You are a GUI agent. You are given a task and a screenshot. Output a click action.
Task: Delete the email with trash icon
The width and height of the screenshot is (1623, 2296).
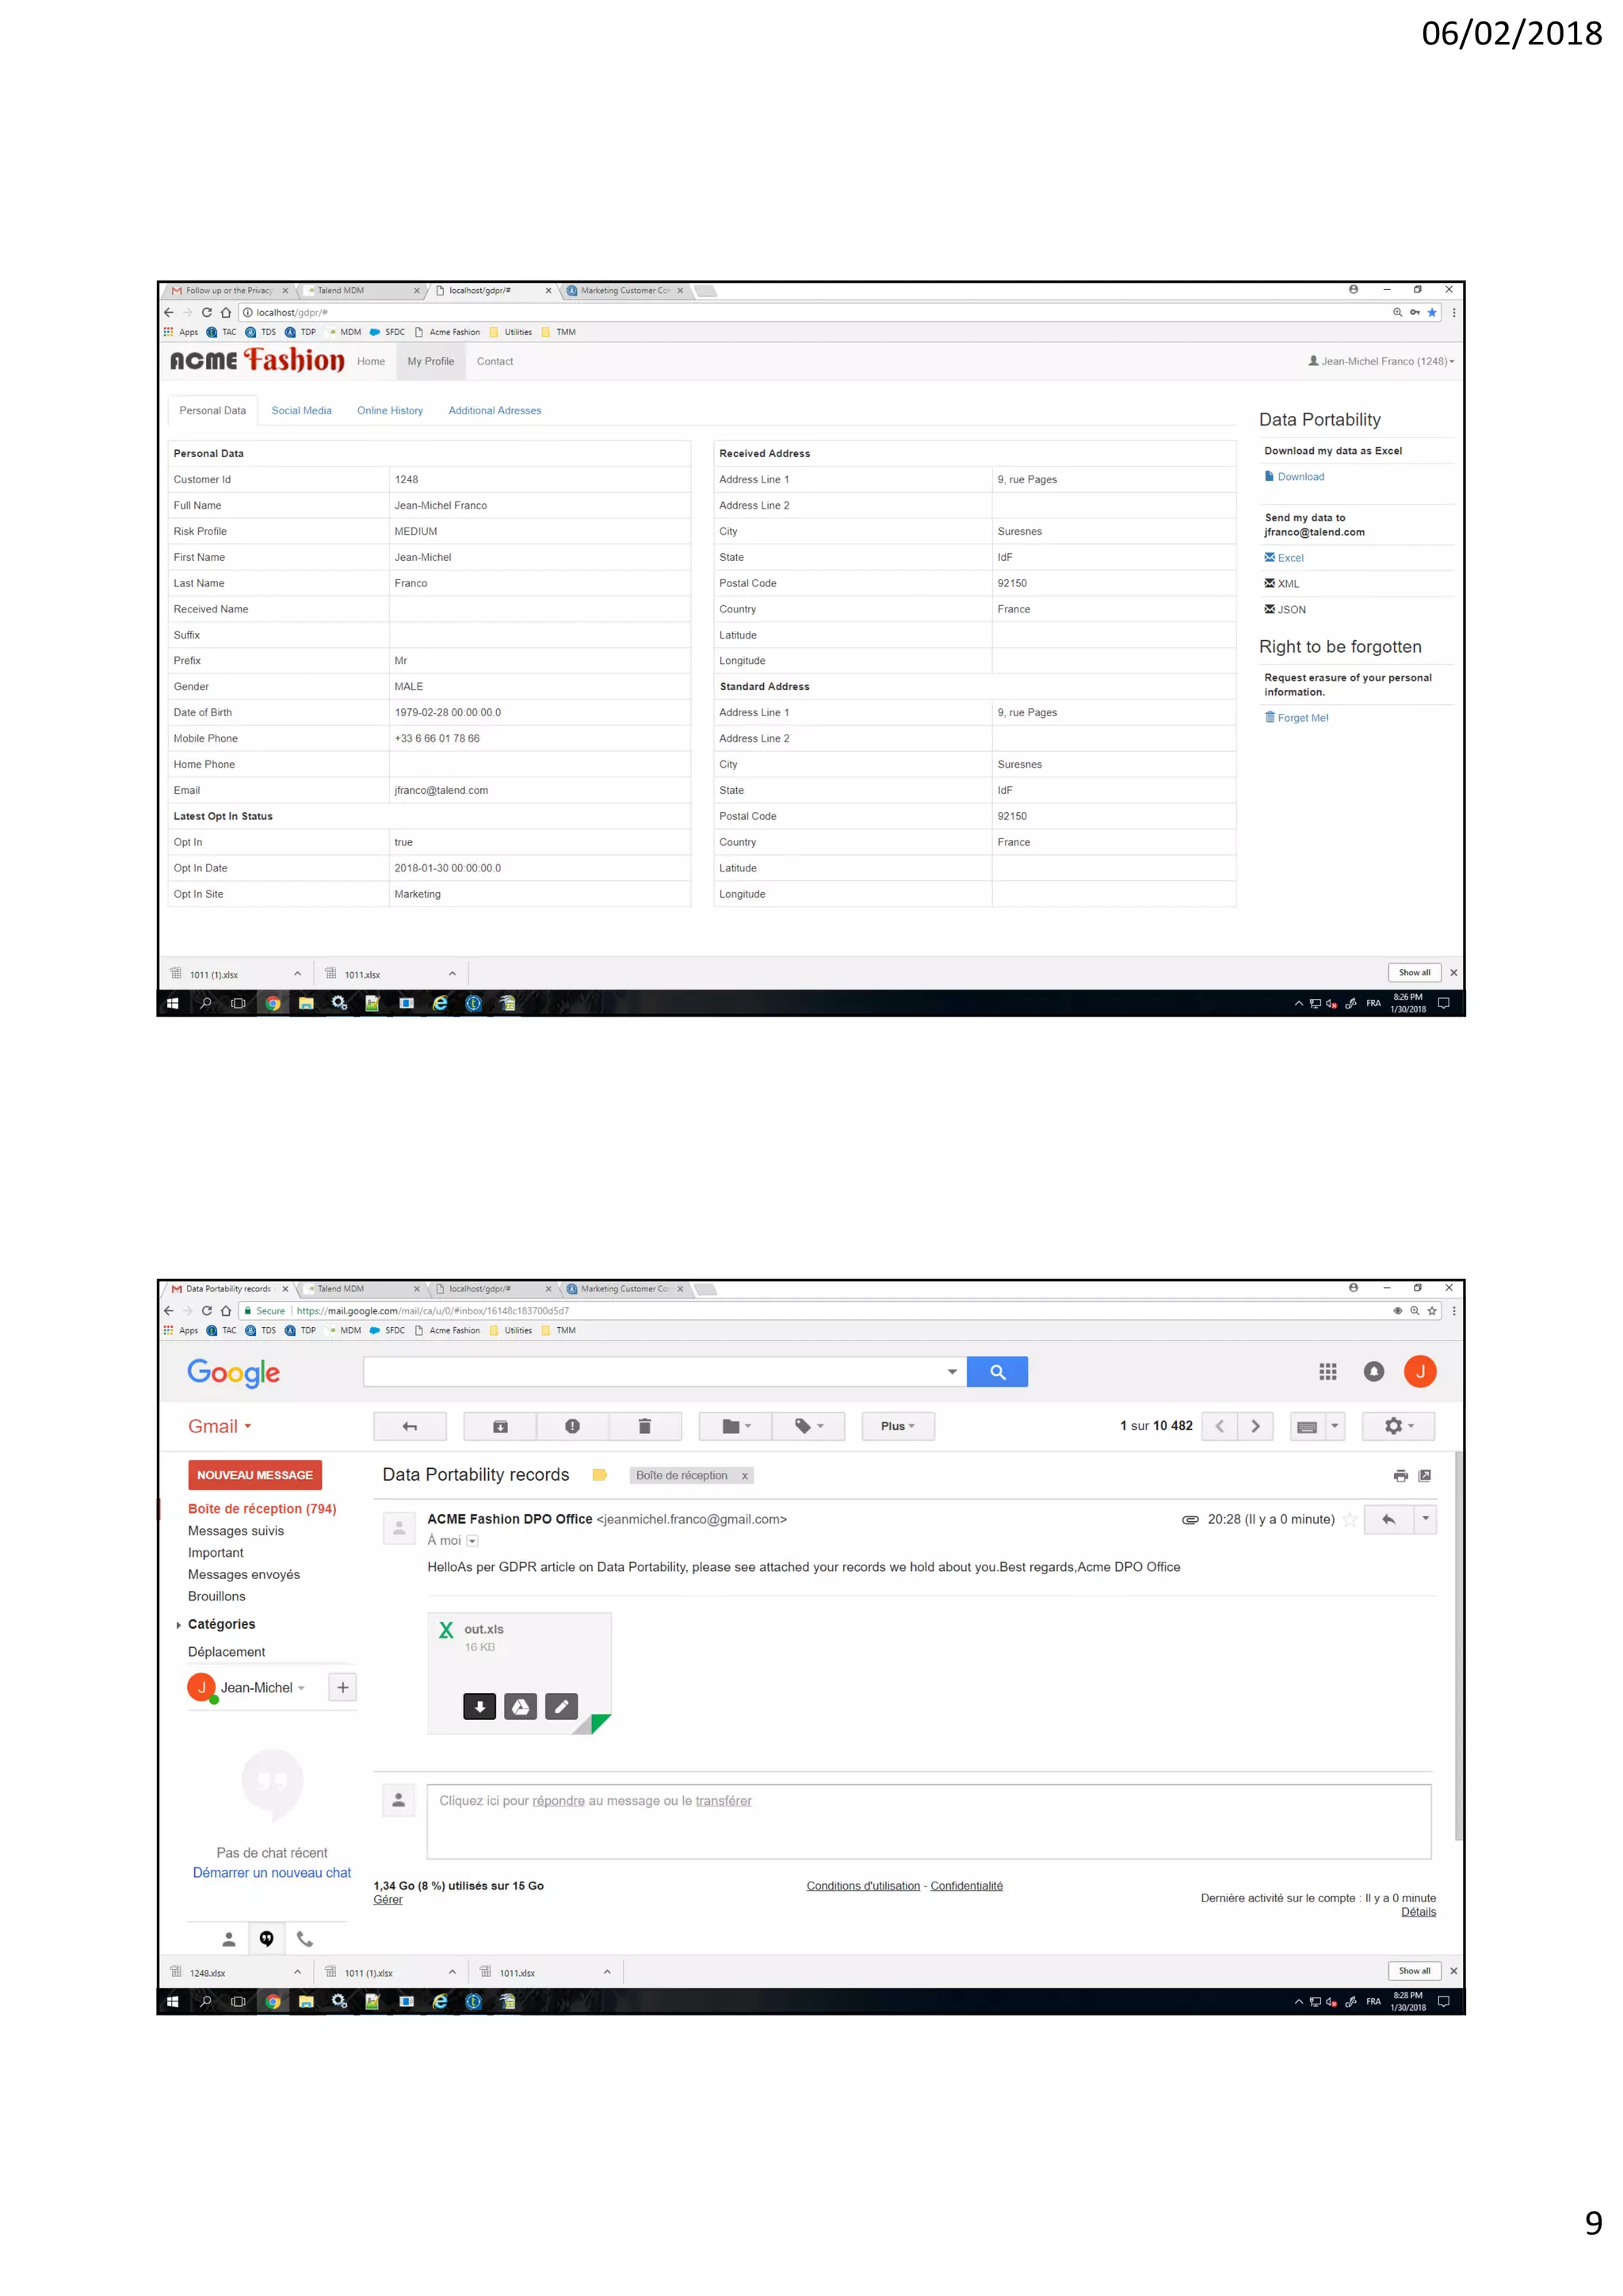coord(644,1426)
